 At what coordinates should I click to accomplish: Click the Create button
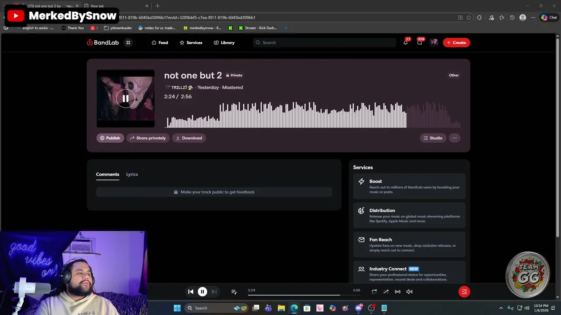(x=456, y=42)
